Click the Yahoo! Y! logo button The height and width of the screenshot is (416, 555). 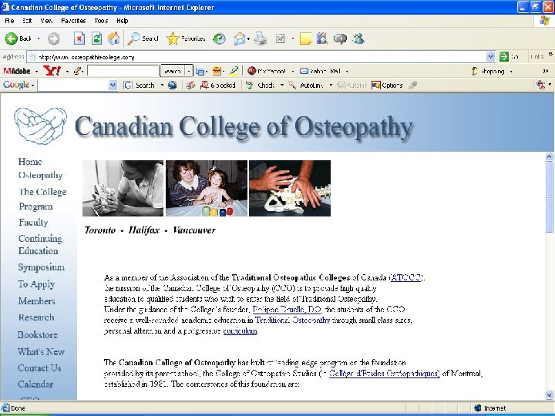[52, 71]
